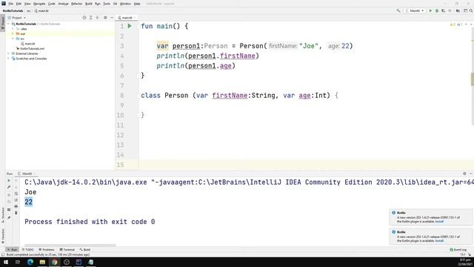
Task: Open the Navigate menu
Action: tap(39, 4)
